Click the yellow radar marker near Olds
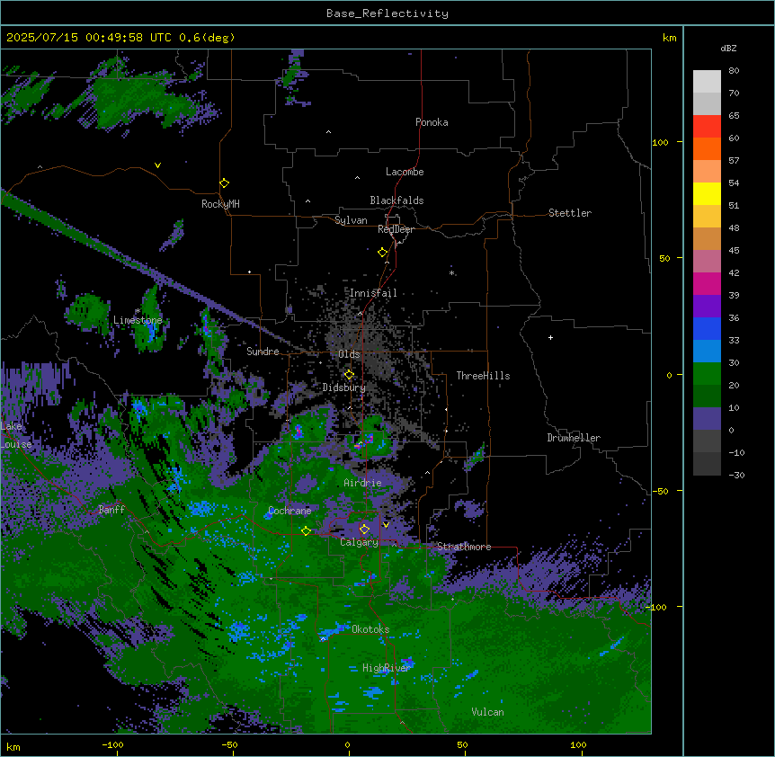775x757 pixels. tap(350, 375)
